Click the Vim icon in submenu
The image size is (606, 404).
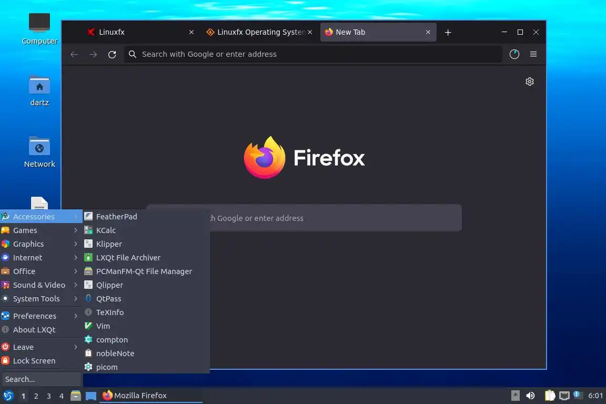88,326
